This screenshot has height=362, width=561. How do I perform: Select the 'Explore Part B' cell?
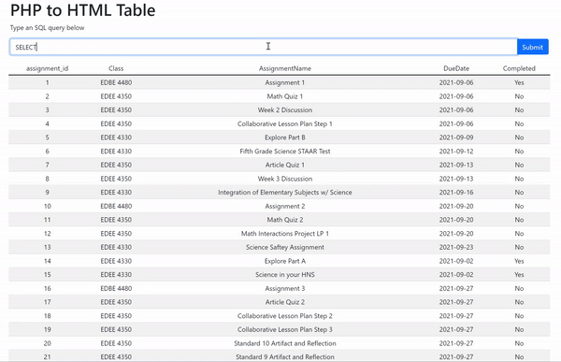tap(285, 138)
